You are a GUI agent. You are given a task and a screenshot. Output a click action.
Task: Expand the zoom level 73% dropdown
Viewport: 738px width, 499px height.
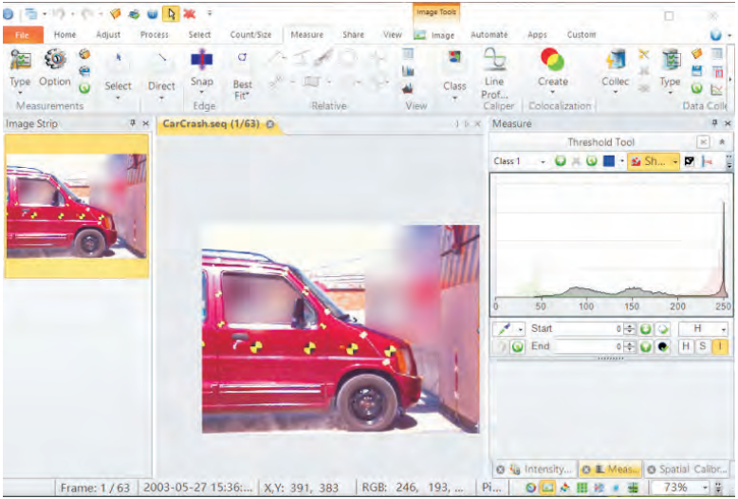[717, 488]
